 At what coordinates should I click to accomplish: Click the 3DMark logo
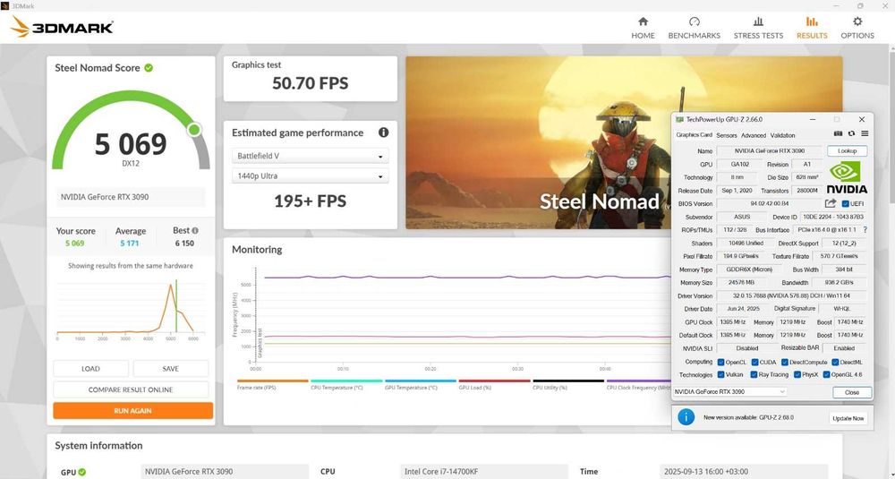point(62,27)
